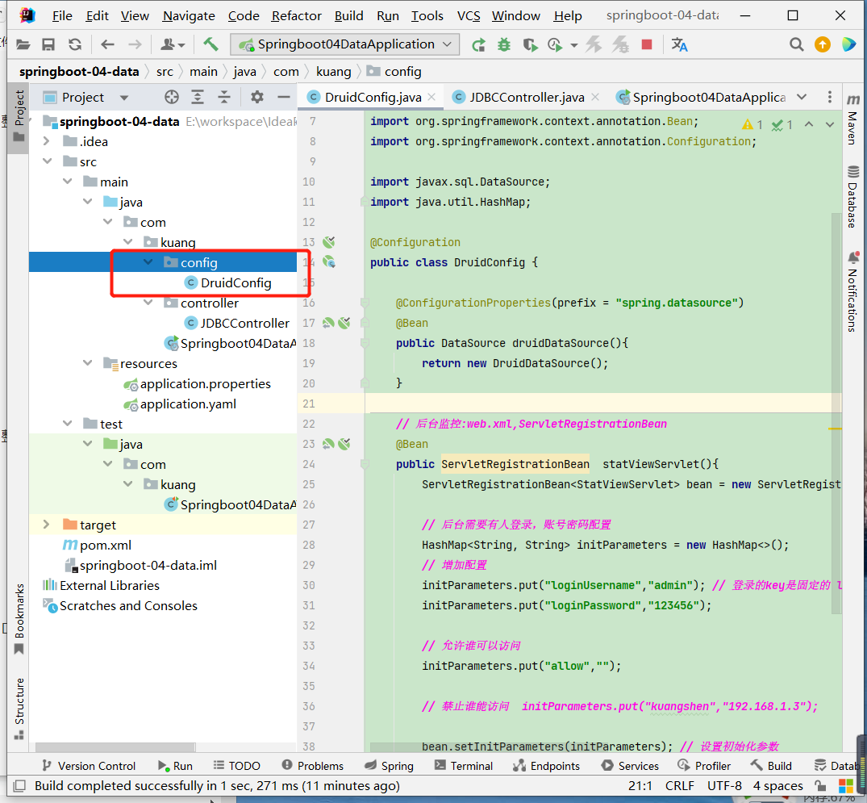Run the application with green rerun icon

tap(478, 44)
